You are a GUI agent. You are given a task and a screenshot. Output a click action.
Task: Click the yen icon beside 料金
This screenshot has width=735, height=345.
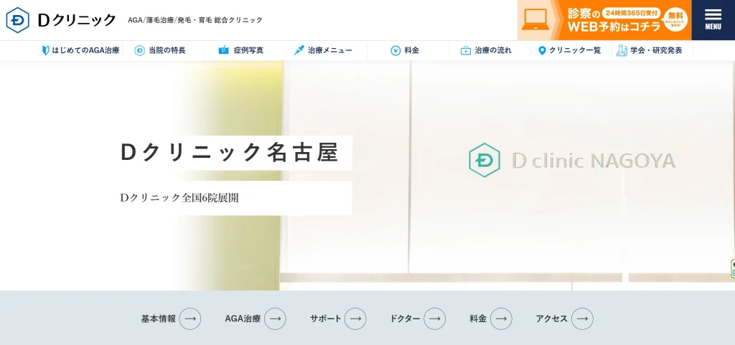tap(395, 51)
